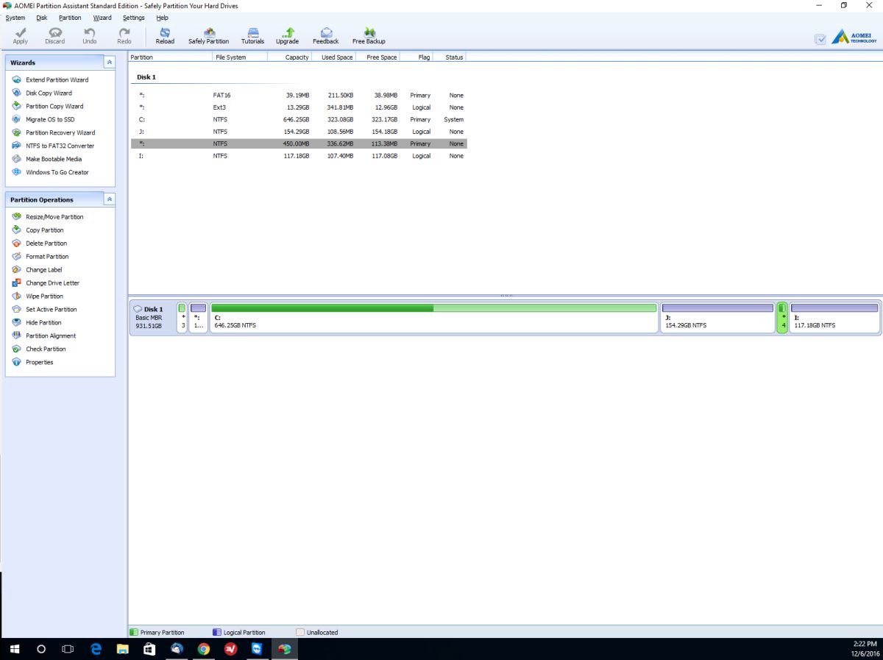Image resolution: width=883 pixels, height=660 pixels.
Task: Select the 450.00MB NTFS Primary row
Action: [299, 143]
